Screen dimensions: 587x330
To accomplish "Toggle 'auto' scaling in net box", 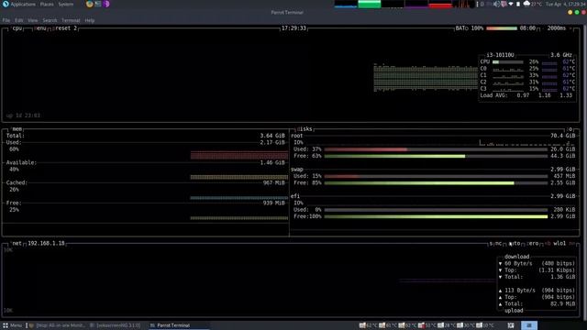I will point(515,243).
